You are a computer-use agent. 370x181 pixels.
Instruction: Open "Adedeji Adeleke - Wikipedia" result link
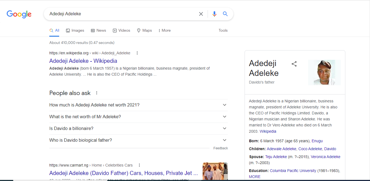83,61
